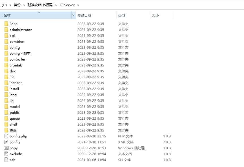Image resolution: width=244 pixels, height=167 pixels.
Task: Click the 'XML 文档' type cell
Action: [x=126, y=142]
